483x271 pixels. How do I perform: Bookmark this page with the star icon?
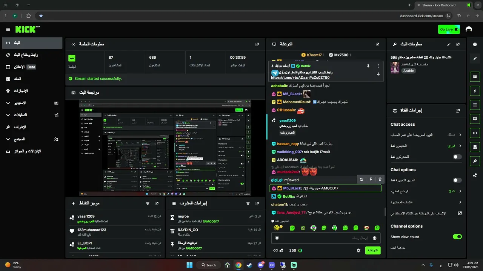(x=41, y=16)
